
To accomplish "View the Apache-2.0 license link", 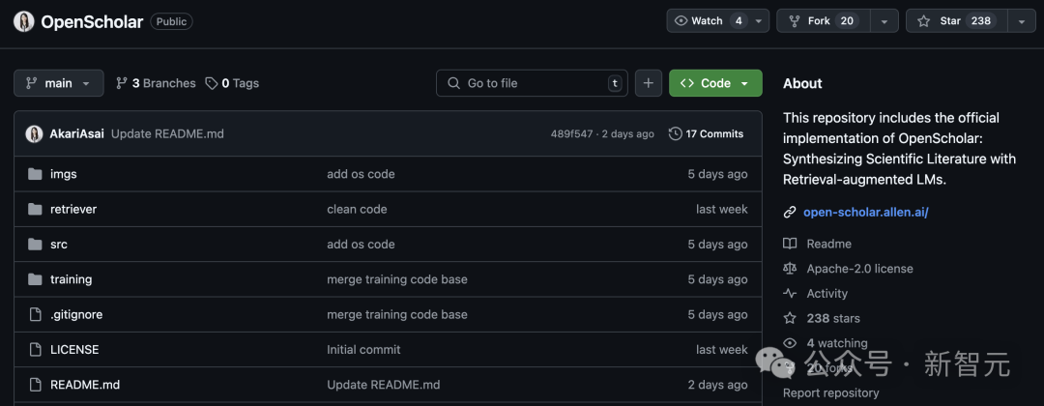I will [x=859, y=269].
